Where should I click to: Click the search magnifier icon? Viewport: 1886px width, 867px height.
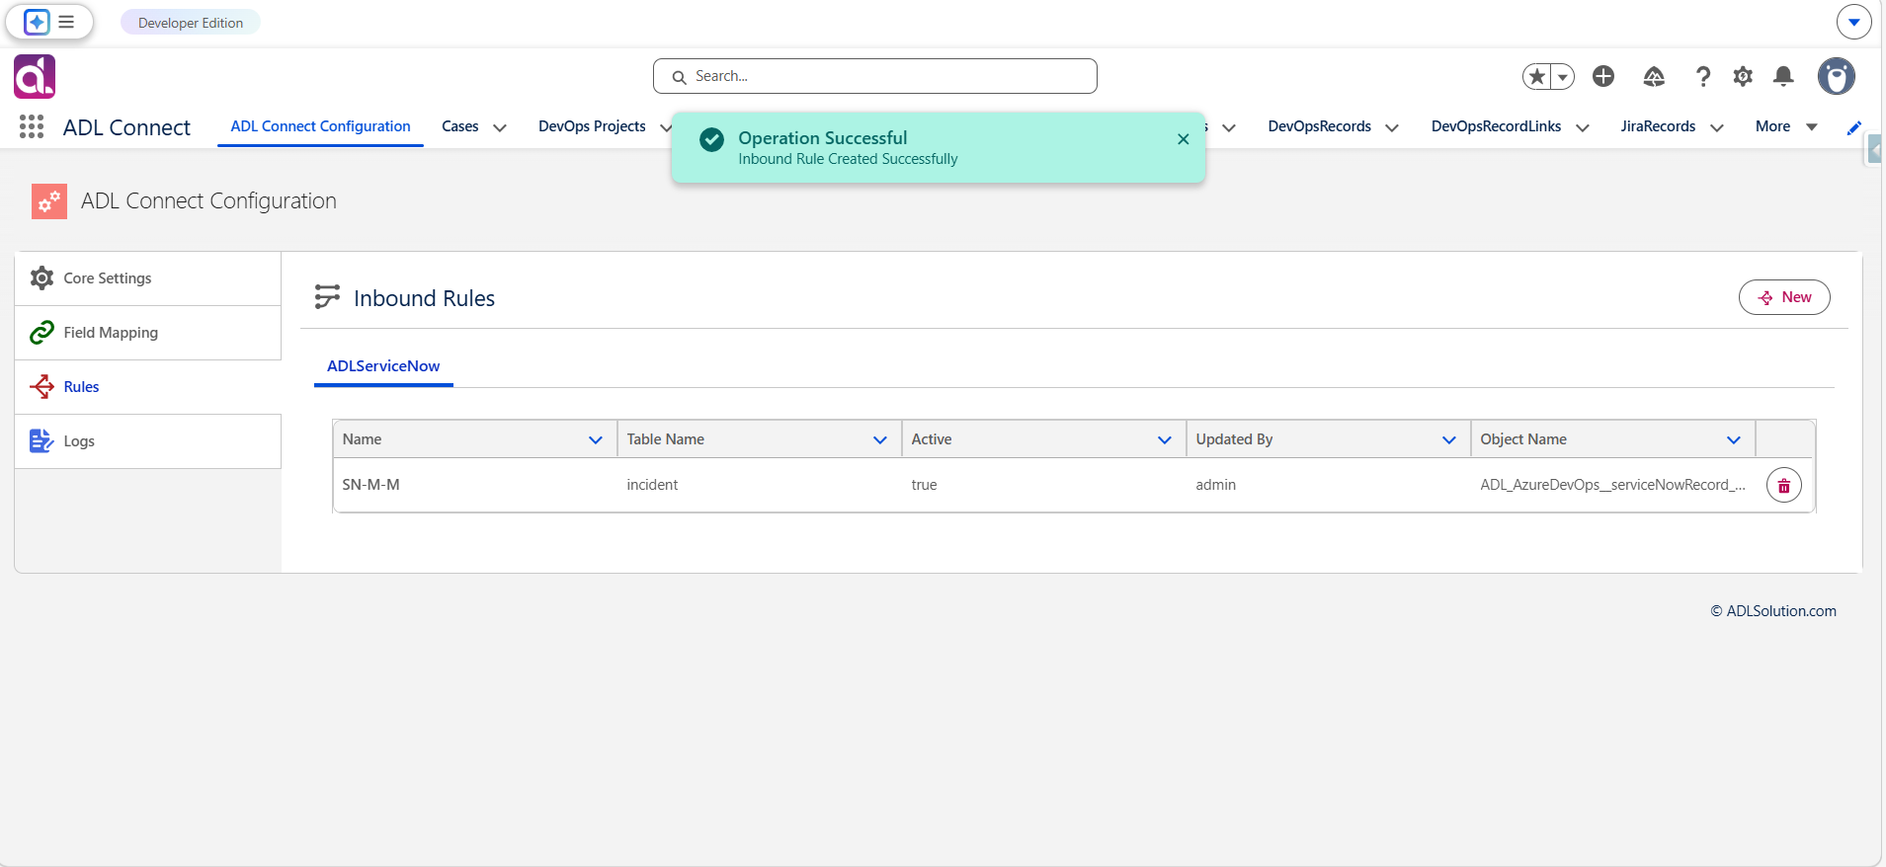tap(679, 77)
